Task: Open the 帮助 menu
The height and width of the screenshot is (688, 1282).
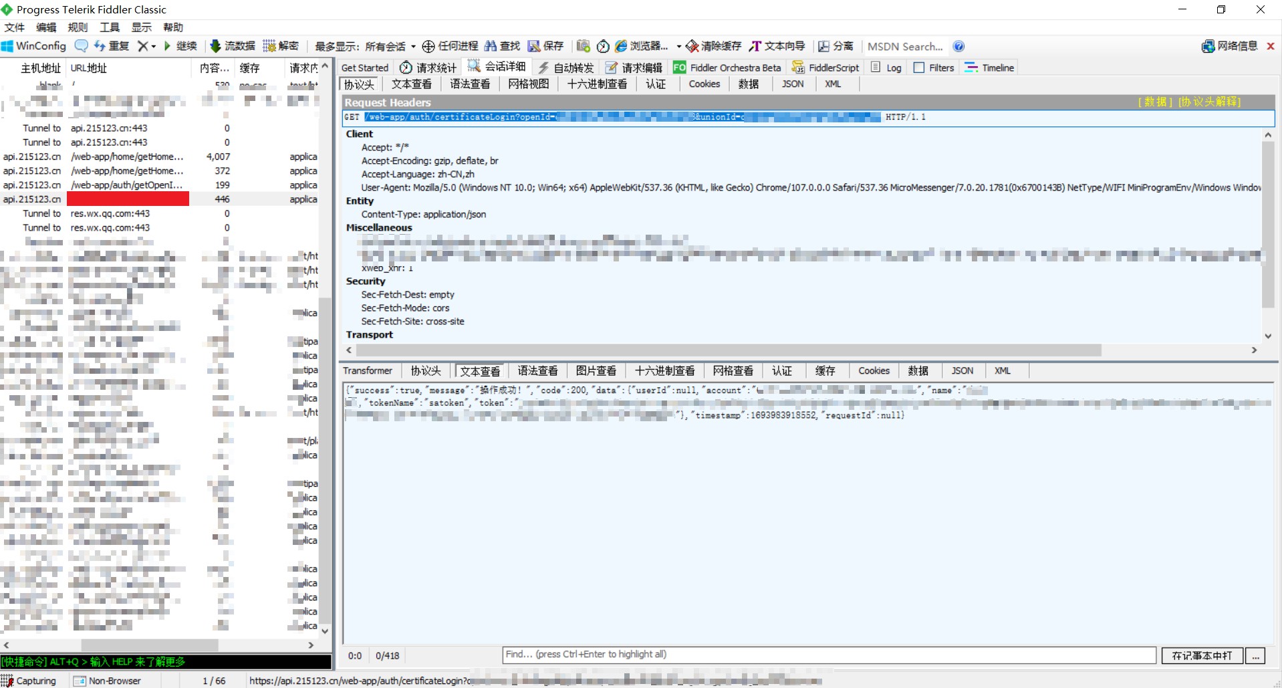Action: click(x=173, y=27)
